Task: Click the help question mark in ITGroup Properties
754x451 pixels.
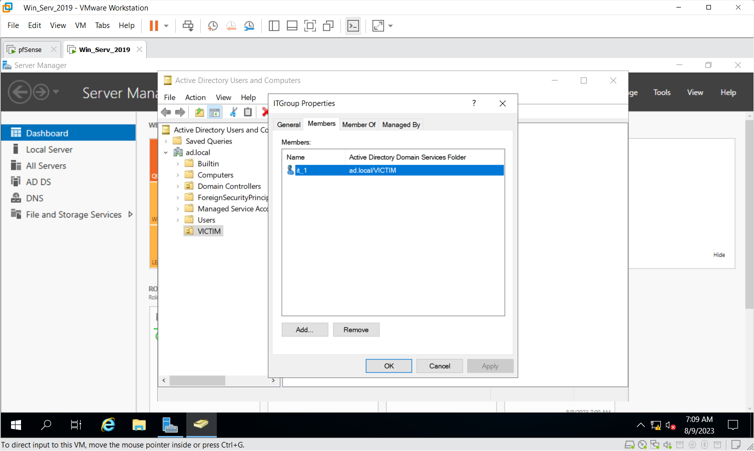Action: tap(474, 103)
